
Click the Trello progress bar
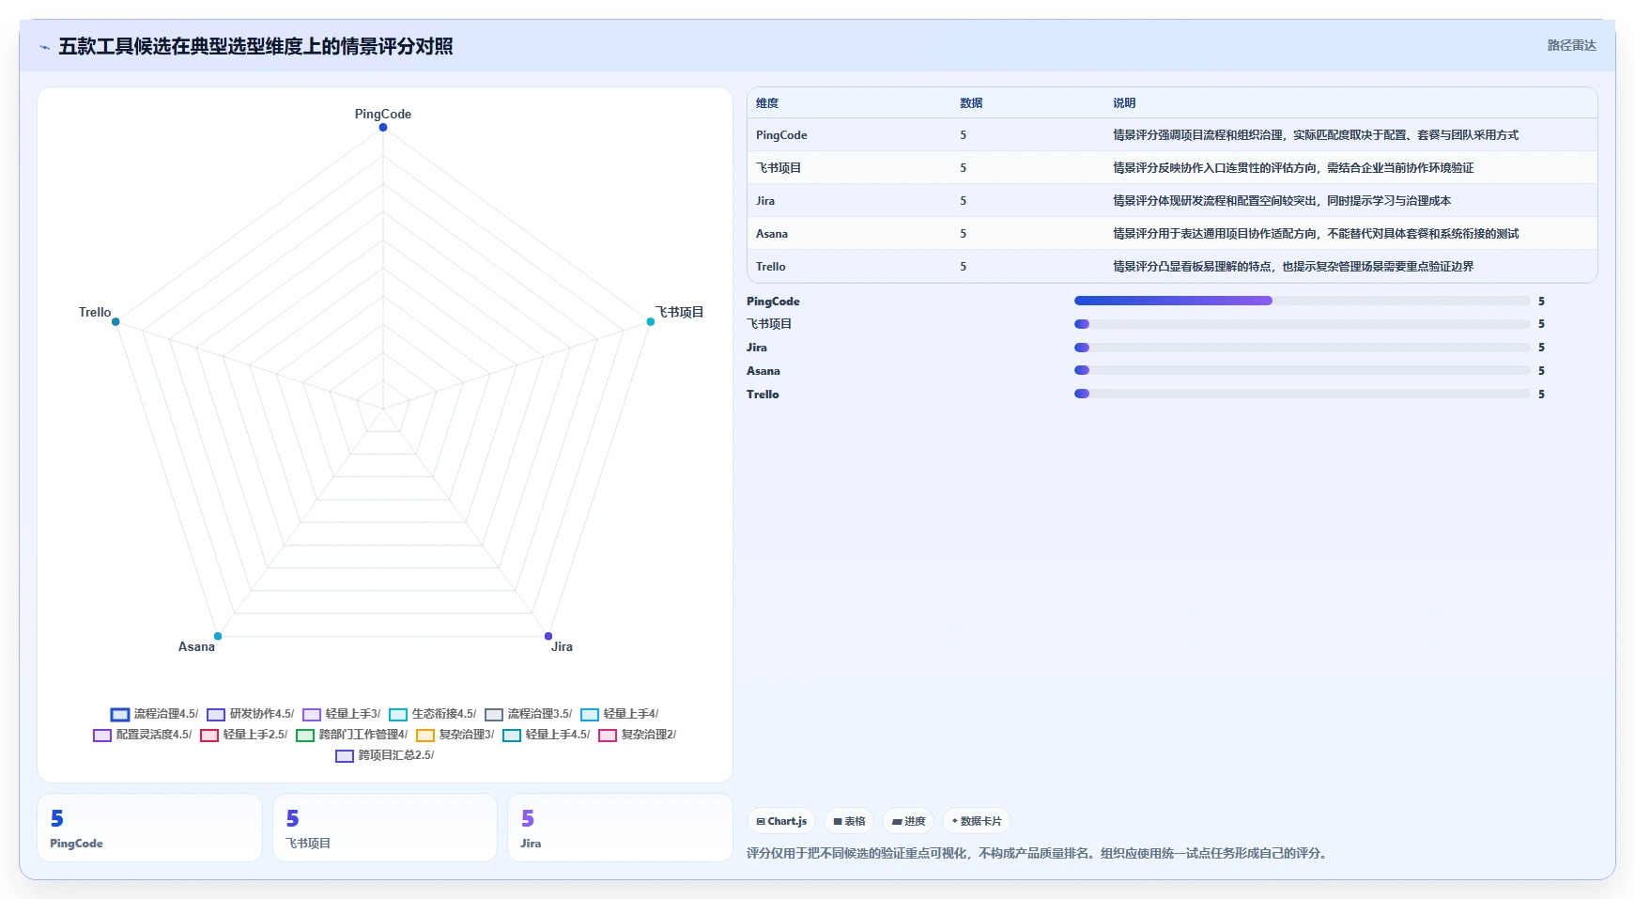[1303, 395]
